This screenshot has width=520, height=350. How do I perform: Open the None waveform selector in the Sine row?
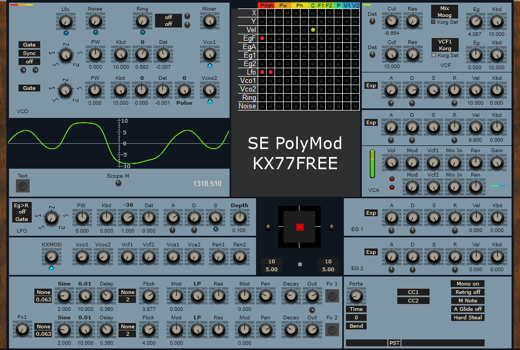[x=43, y=292]
